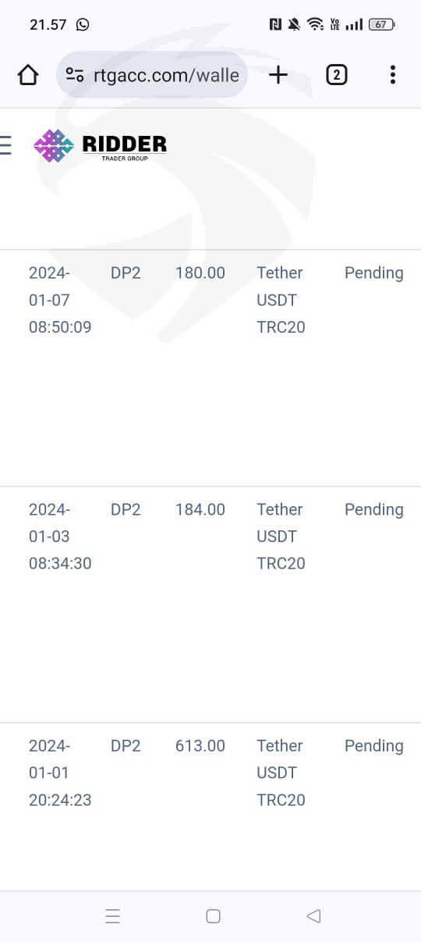Select DP2 in the 2024-01-01 row
Screen dimensions: 421x942
coord(126,746)
